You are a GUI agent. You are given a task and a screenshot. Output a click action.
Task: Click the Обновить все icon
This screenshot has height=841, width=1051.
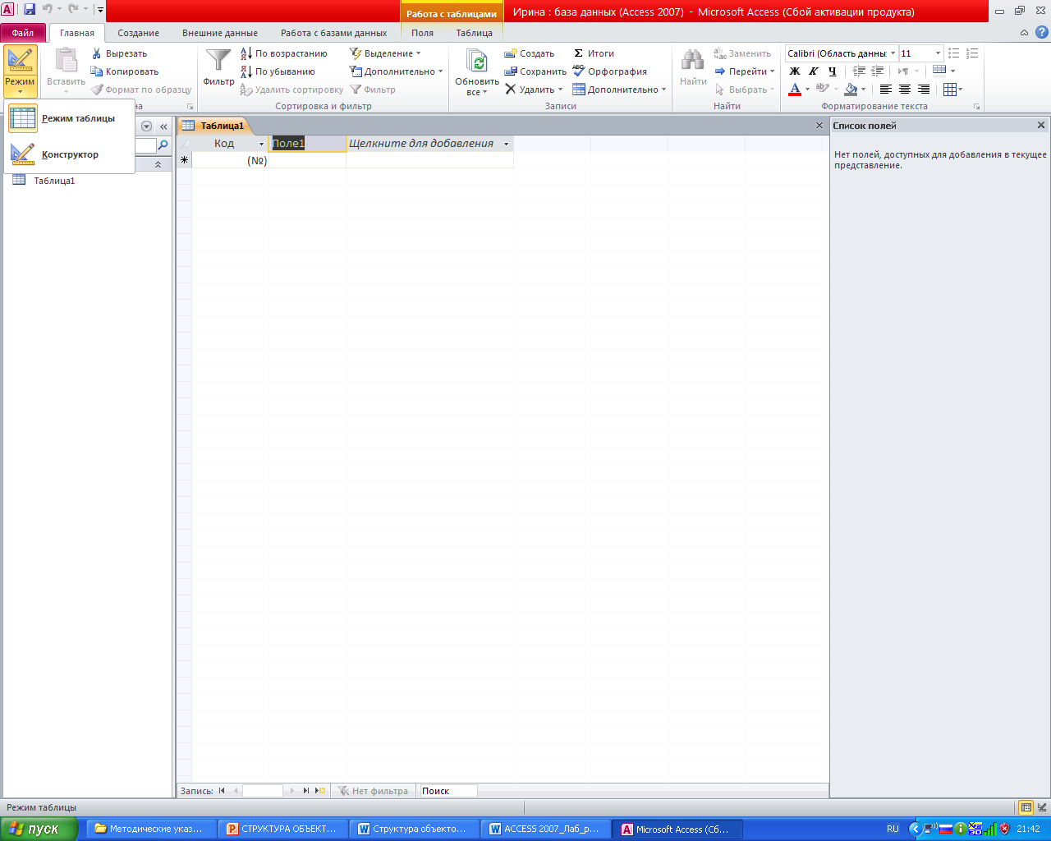(x=477, y=62)
